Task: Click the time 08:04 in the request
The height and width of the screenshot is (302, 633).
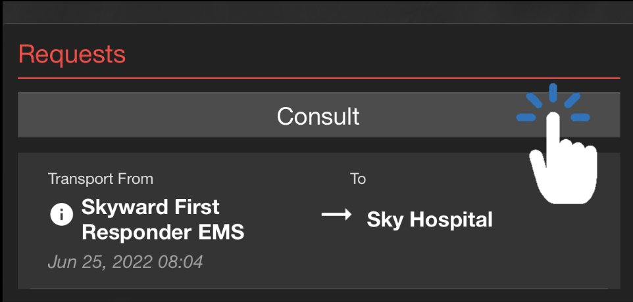Action: coord(180,262)
